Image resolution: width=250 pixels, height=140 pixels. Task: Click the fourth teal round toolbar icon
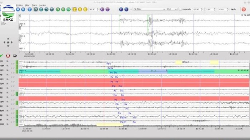click(x=52, y=9)
